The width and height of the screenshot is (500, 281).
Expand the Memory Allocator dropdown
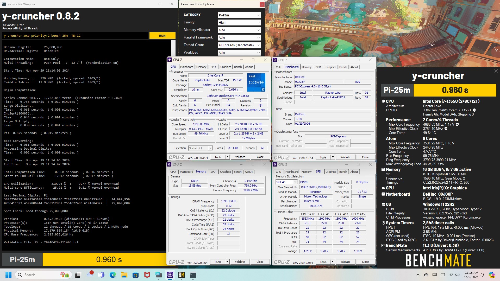point(239,30)
